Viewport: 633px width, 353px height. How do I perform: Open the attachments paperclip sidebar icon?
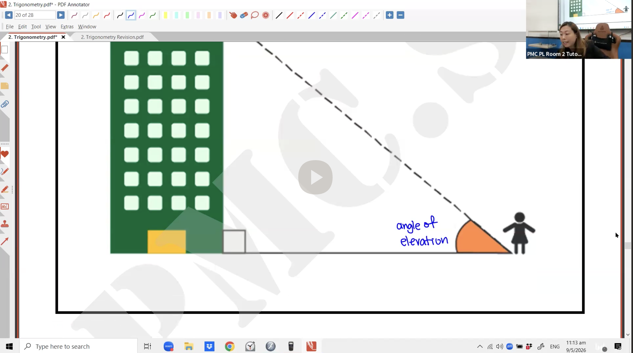pos(5,104)
